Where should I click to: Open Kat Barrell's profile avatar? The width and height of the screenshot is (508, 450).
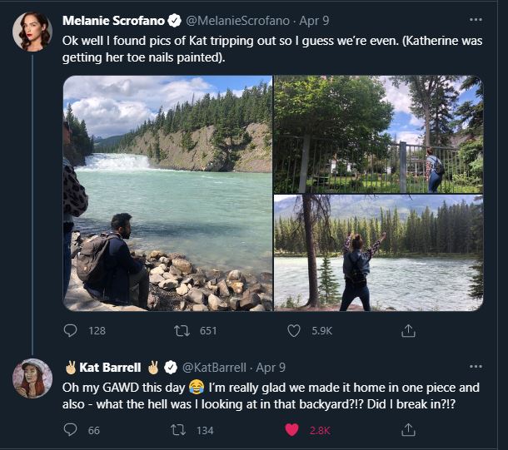click(x=32, y=378)
